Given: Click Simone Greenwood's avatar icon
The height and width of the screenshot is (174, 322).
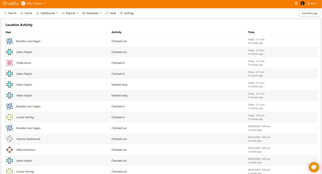Looking at the screenshot, I should 9,139.
